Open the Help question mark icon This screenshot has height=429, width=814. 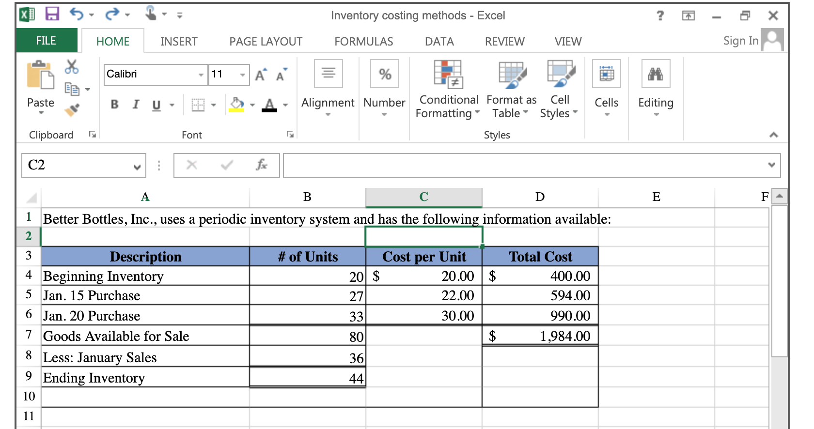[660, 15]
